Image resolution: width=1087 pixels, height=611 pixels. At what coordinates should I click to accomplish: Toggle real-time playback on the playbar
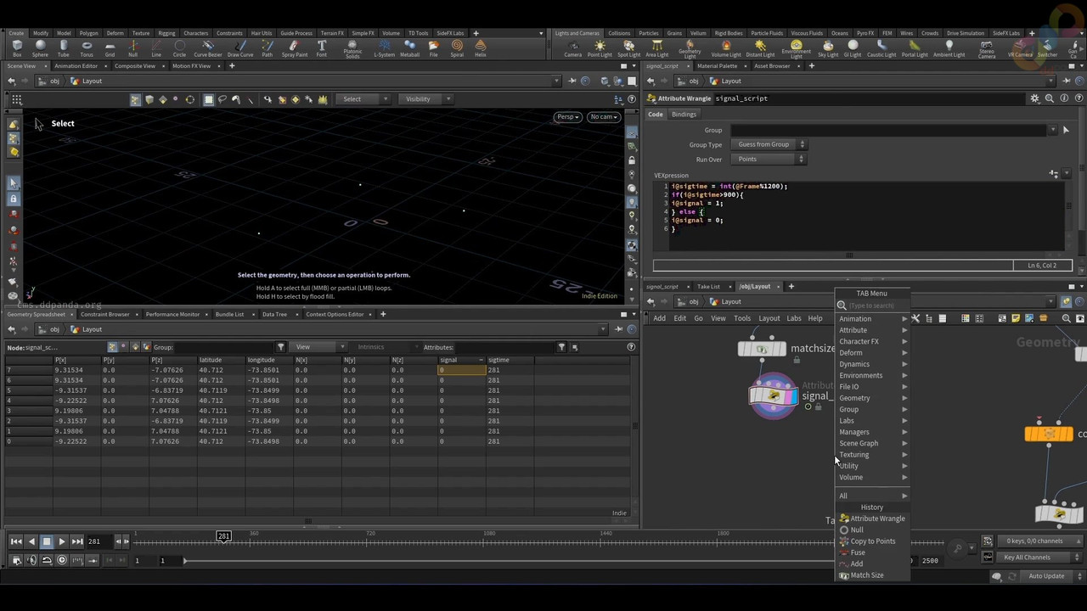coord(62,560)
